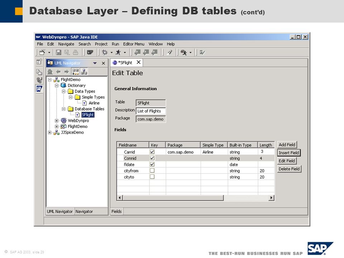Click the Package field com.sap.demo
Screen dimensions: 344x258
(x=151, y=119)
